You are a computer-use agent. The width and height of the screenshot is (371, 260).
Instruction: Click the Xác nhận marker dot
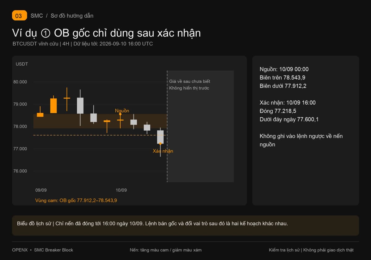[160, 143]
